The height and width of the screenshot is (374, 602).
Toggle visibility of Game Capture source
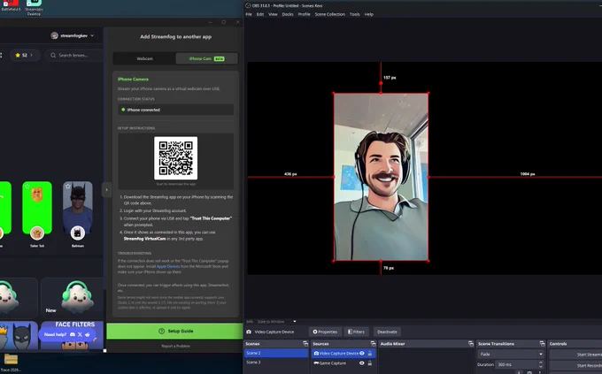[362, 363]
